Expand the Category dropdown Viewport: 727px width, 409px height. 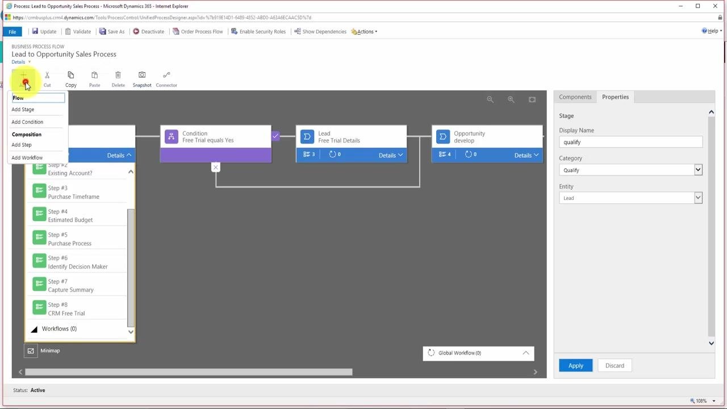click(698, 170)
